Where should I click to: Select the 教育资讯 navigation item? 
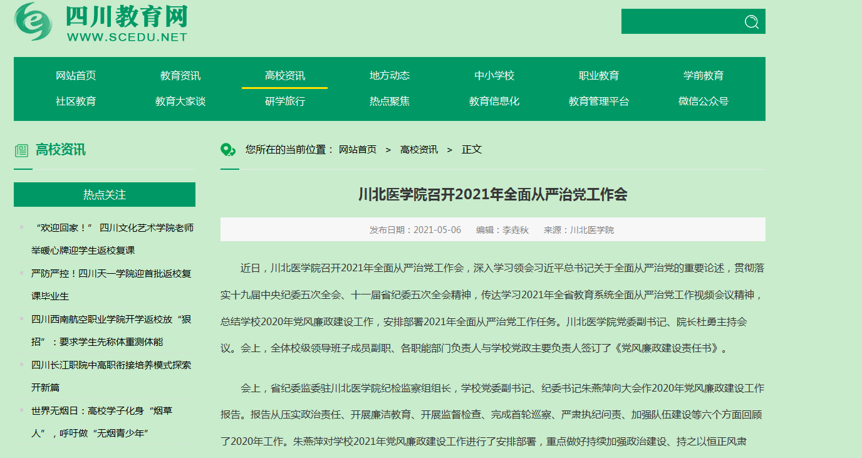[x=180, y=76]
